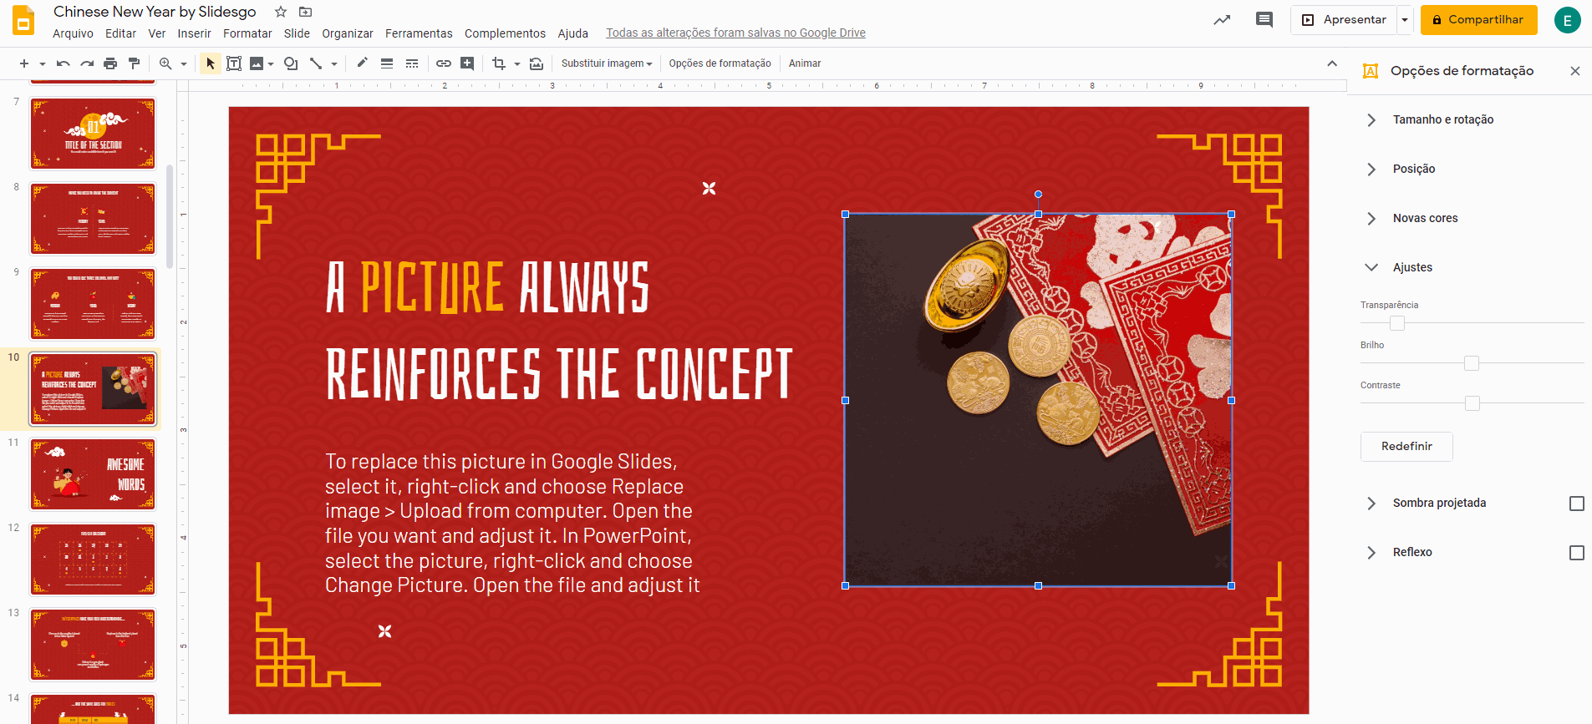The image size is (1592, 724).
Task: Open the Slide menu
Action: tap(297, 33)
